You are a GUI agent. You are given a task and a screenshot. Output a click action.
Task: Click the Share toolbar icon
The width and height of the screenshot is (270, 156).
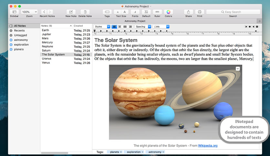coord(188,12)
